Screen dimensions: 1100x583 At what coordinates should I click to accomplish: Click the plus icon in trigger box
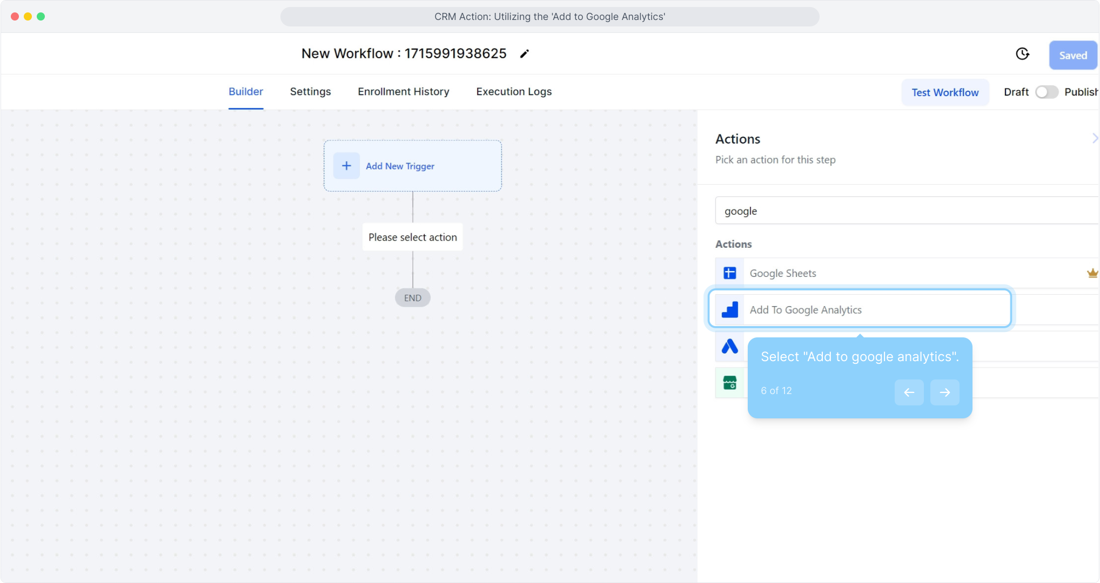[346, 166]
